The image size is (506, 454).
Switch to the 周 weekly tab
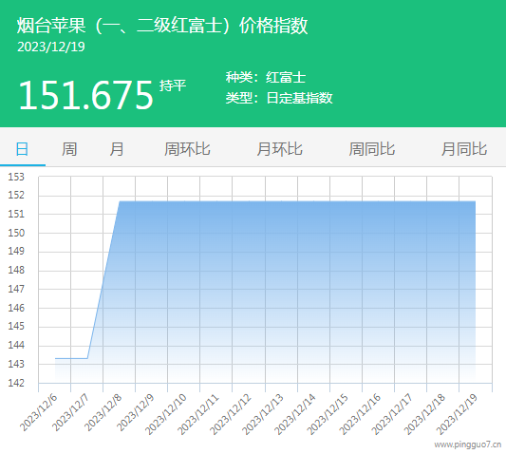[69, 149]
